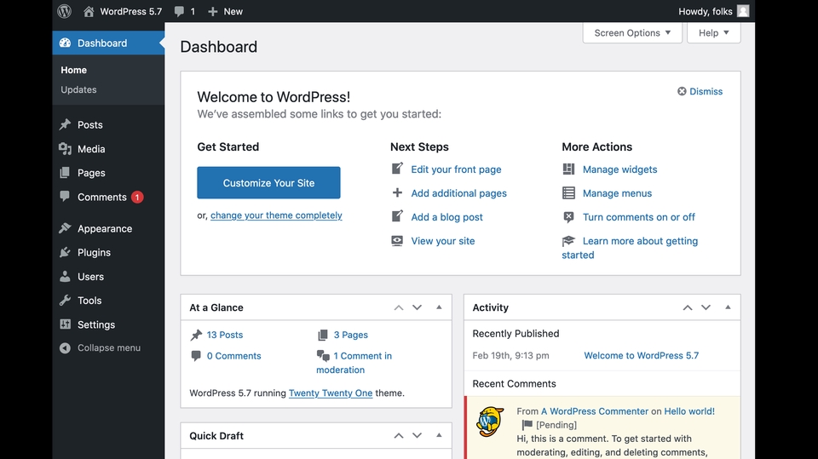
Task: Click the list icon beside Manage menus
Action: pyautogui.click(x=568, y=193)
